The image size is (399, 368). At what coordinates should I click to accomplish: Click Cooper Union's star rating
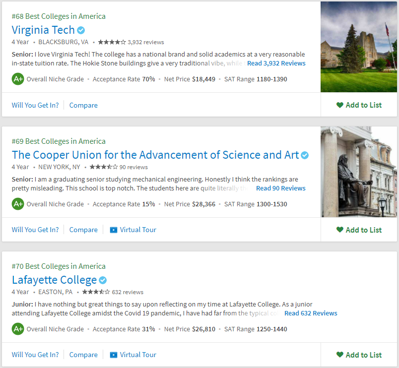tap(104, 167)
